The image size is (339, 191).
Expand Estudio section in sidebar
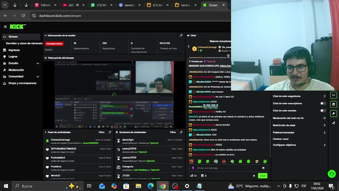coord(38,63)
